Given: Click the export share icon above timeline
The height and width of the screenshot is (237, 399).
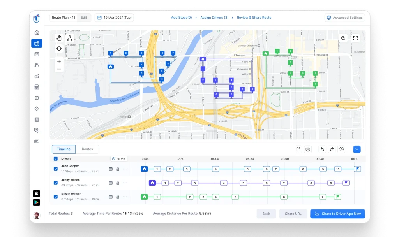Looking at the screenshot, I should coord(298,149).
